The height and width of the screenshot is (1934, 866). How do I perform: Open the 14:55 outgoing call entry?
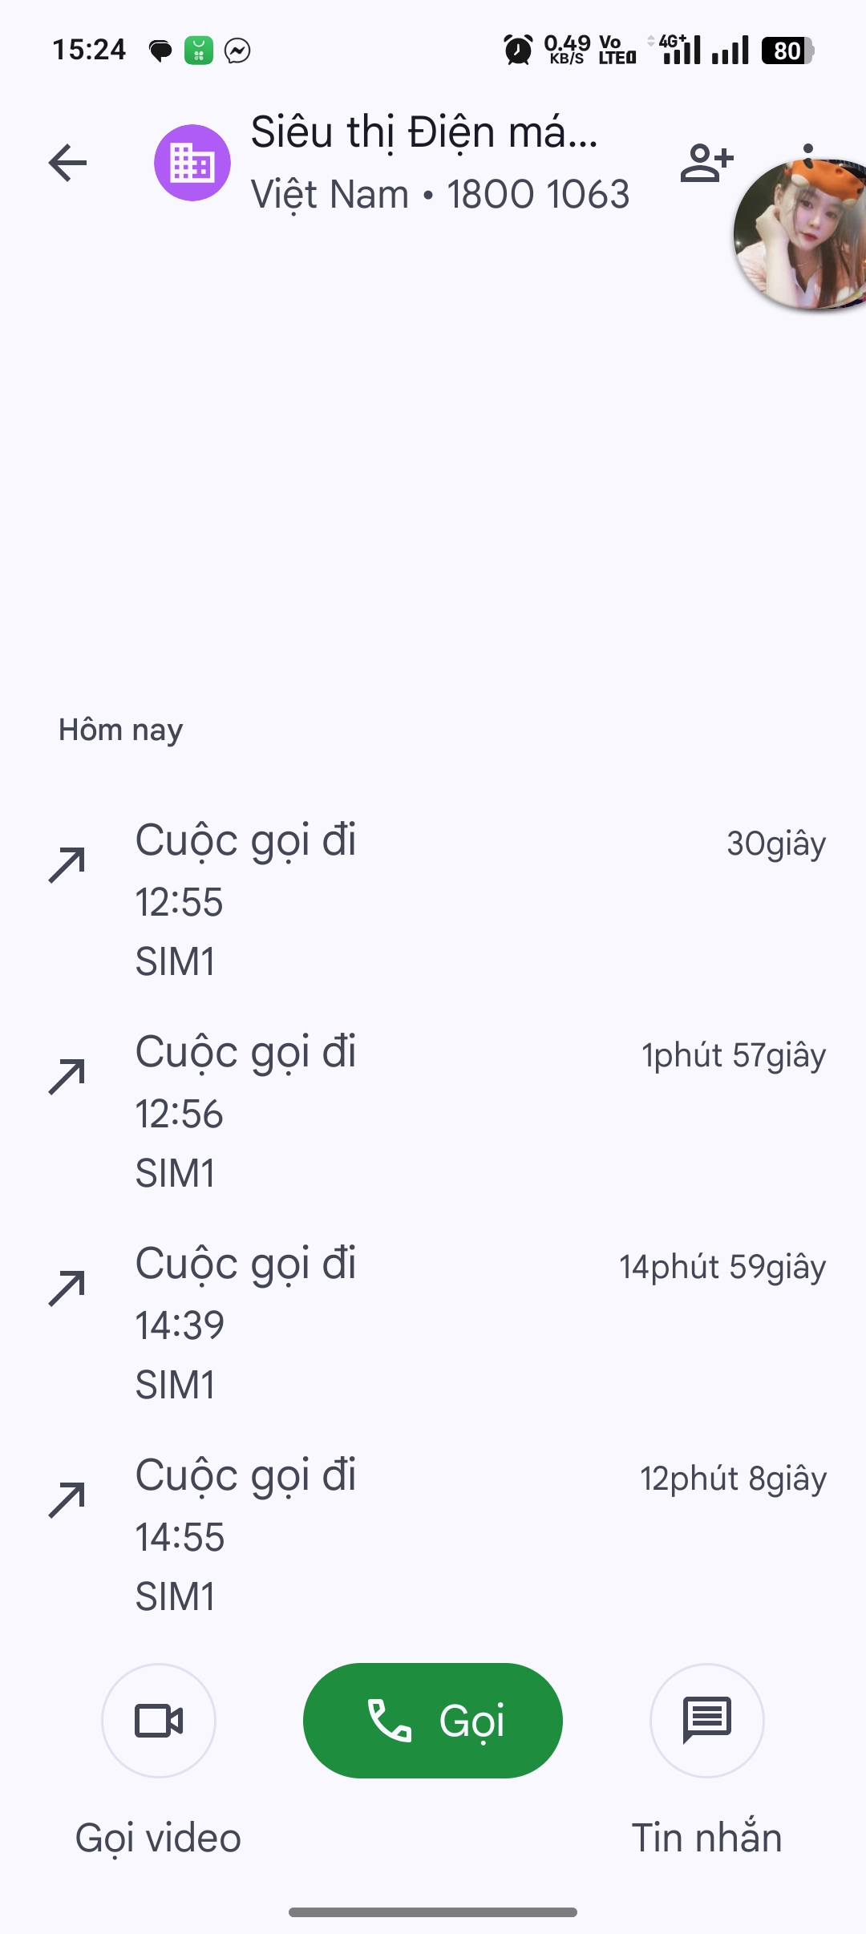pos(433,1535)
